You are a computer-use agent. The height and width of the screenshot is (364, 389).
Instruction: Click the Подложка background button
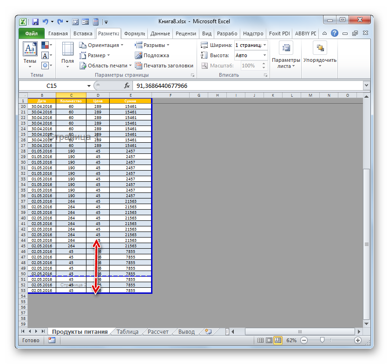[x=152, y=55]
